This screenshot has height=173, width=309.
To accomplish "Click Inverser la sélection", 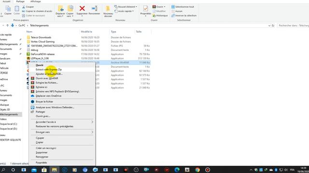I will pyautogui.click(x=184, y=15).
